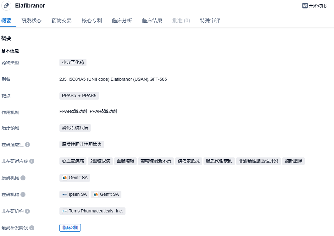This screenshot has height=236, width=334.
Task: Click info icon next to 在研适应症
Action: (27, 145)
